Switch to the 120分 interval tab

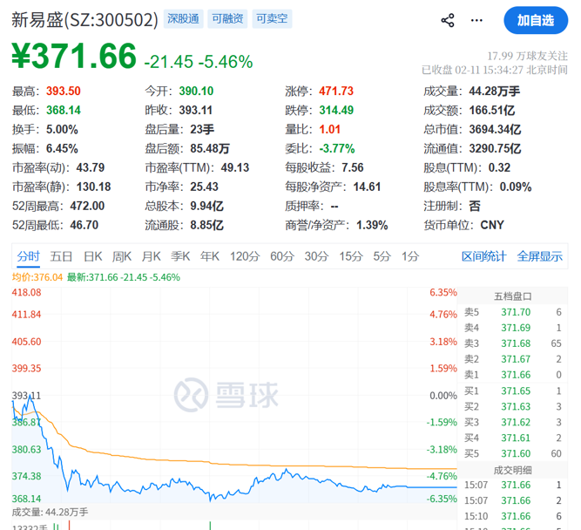pos(244,256)
